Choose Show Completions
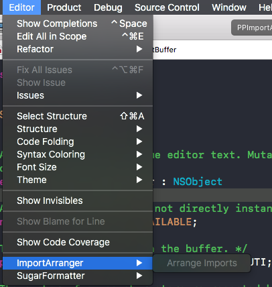This screenshot has width=272, height=287. pos(78,23)
